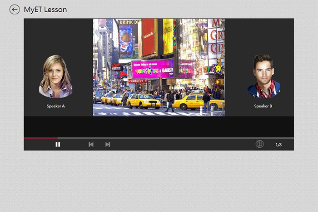Click the black subtitle area below the image
The image size is (318, 212).
pyautogui.click(x=159, y=126)
